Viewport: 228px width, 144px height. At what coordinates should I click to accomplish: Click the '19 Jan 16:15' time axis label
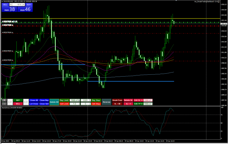click(x=170, y=141)
